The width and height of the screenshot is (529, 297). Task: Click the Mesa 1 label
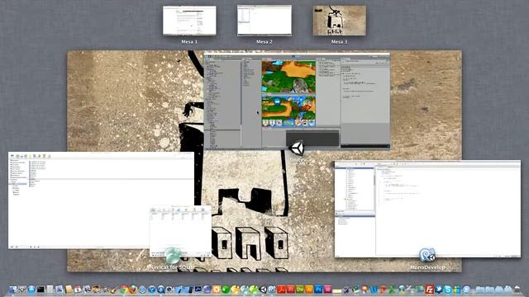point(189,42)
